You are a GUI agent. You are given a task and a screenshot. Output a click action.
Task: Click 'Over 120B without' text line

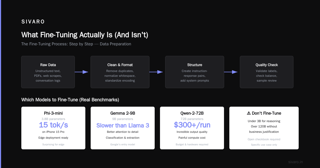coord(264,126)
